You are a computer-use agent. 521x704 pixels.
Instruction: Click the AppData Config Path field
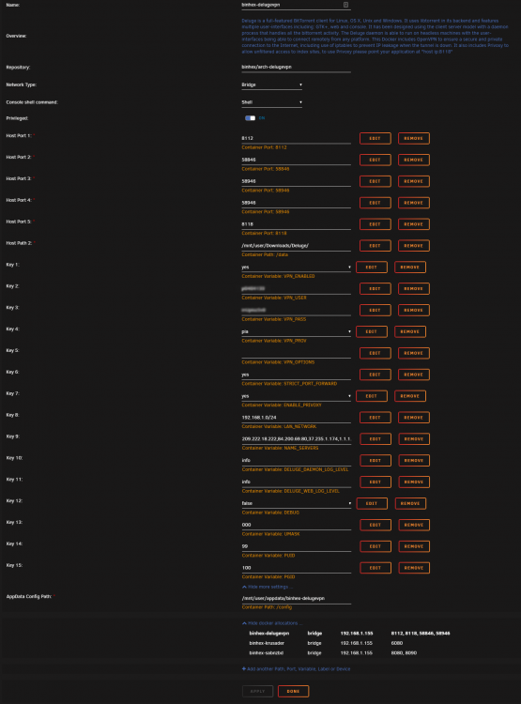click(x=296, y=599)
